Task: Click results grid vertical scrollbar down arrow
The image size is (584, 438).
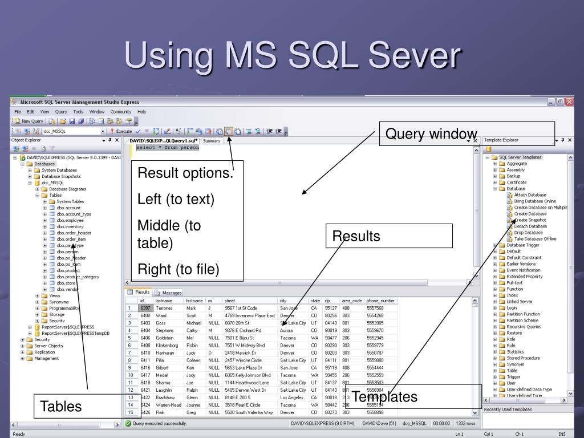Action: [475, 413]
